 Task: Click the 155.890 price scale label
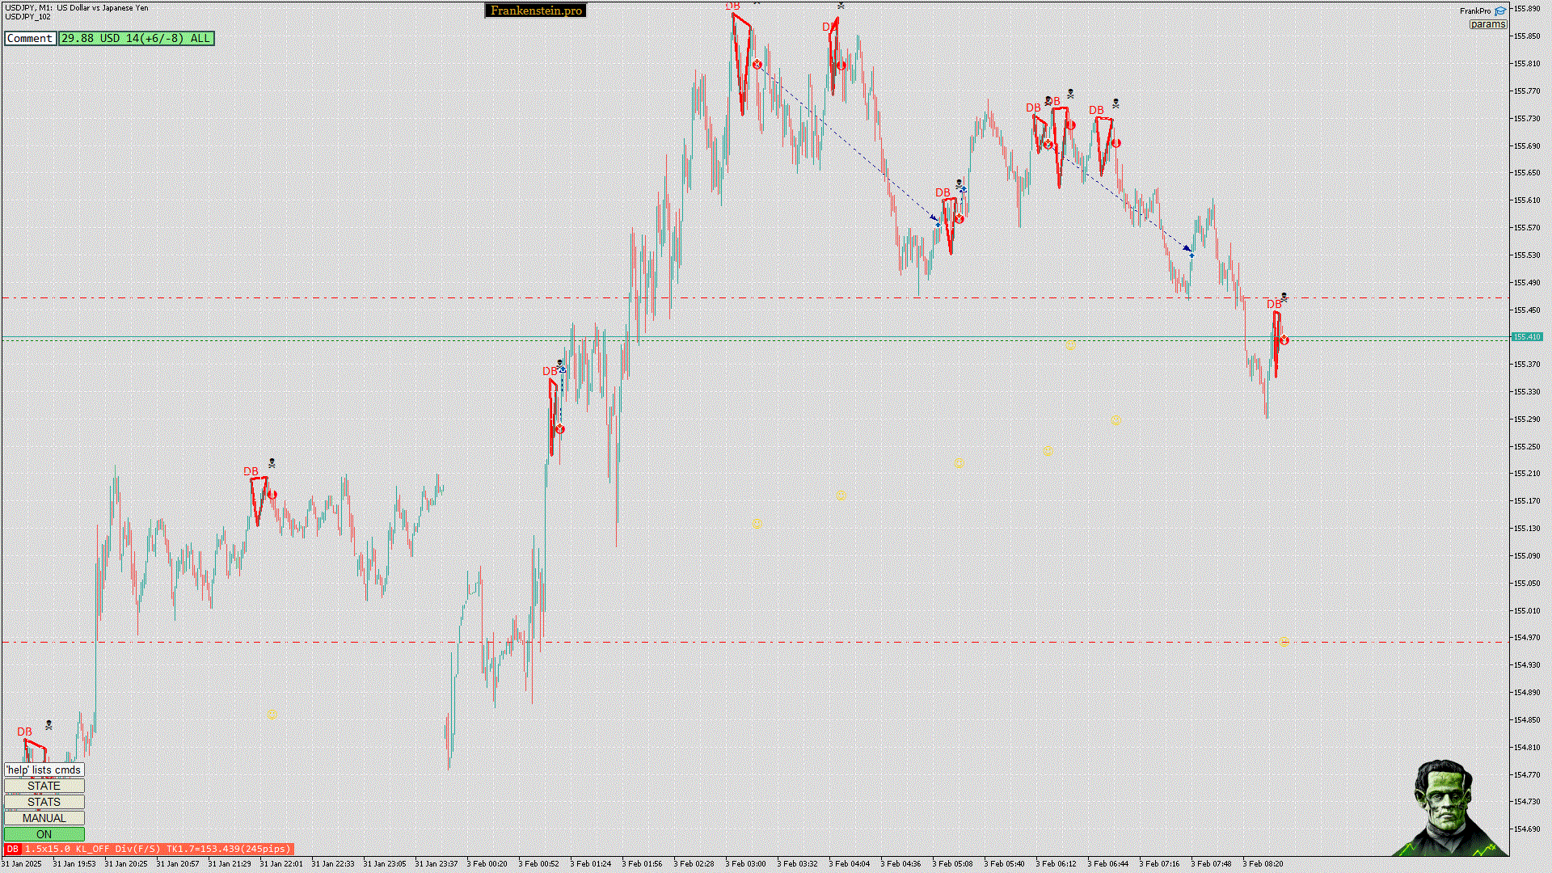point(1527,8)
